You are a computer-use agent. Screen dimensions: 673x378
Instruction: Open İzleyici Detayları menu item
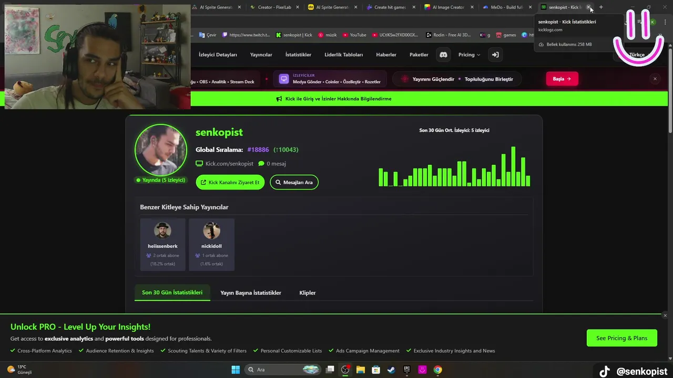218,55
